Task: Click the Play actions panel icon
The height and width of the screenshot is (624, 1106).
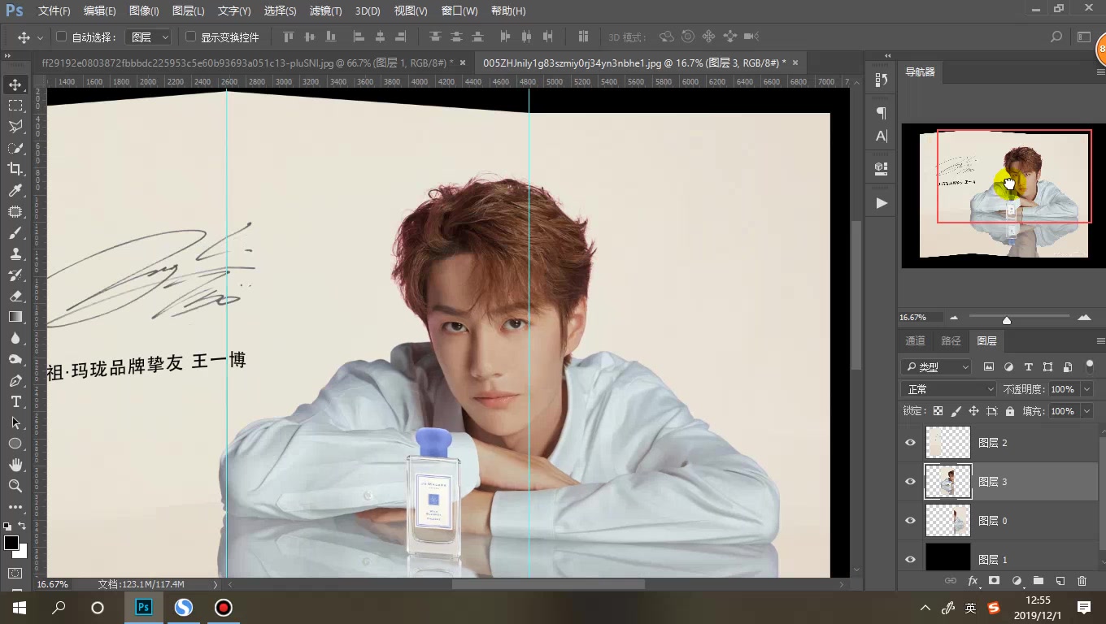Action: point(882,203)
